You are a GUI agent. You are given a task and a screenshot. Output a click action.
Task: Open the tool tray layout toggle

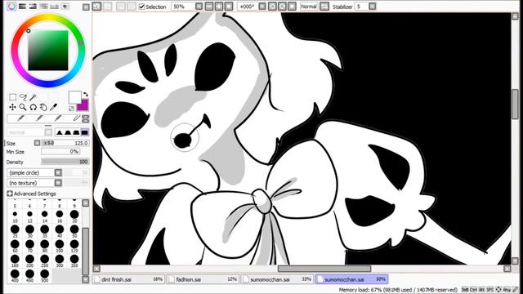point(86,118)
